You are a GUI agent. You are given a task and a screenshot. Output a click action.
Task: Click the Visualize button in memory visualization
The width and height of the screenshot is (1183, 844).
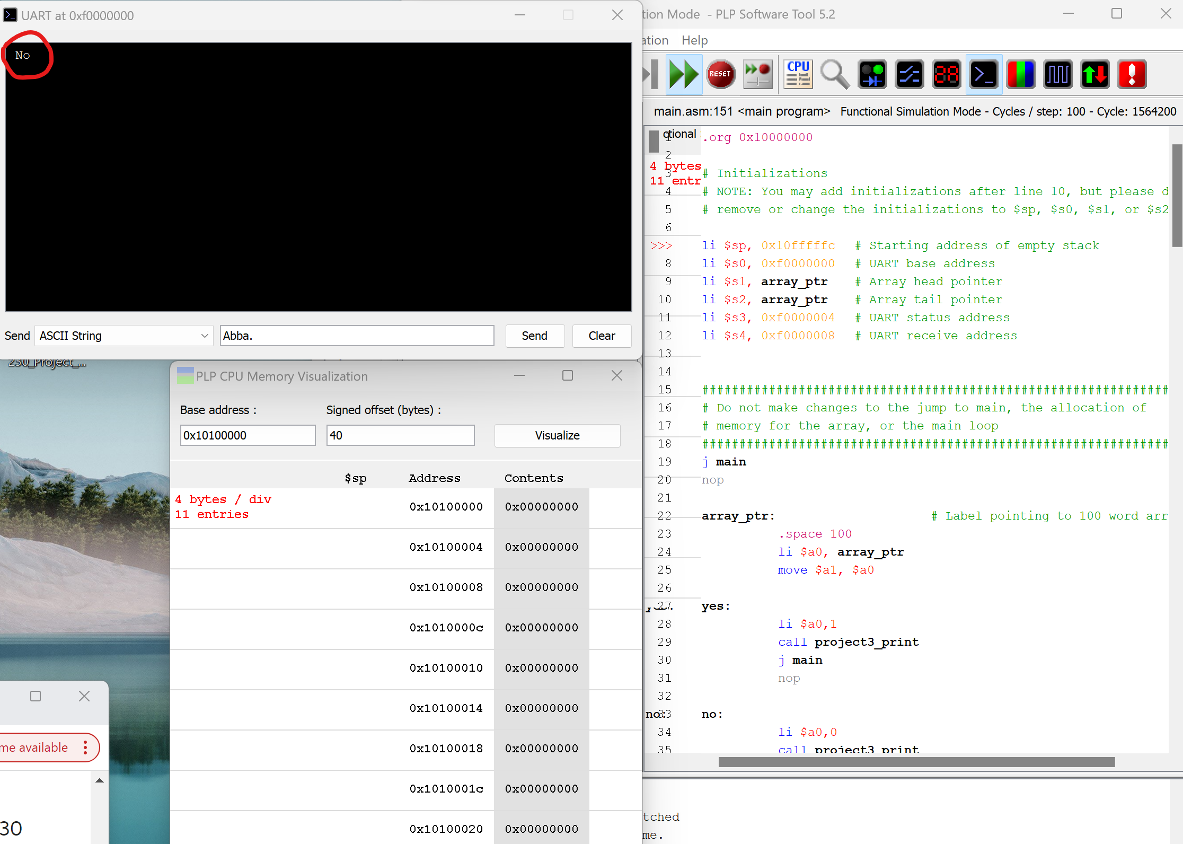click(557, 435)
